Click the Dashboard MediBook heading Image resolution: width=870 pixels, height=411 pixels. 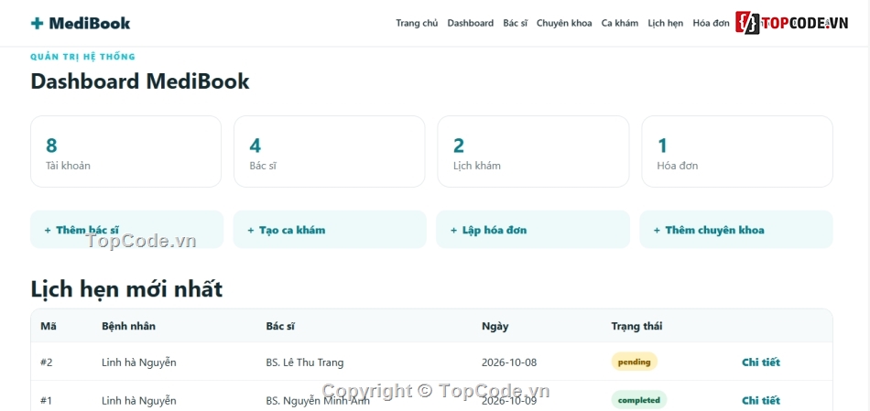(x=140, y=81)
